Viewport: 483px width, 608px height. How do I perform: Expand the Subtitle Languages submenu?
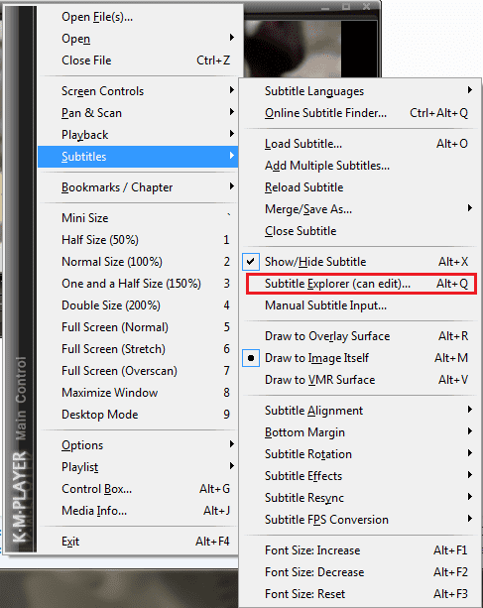click(359, 91)
